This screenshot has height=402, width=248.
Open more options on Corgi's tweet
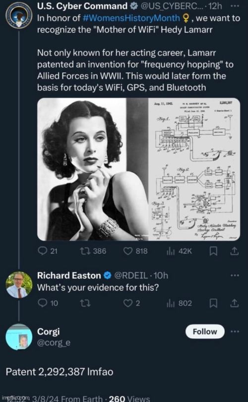[x=235, y=332]
